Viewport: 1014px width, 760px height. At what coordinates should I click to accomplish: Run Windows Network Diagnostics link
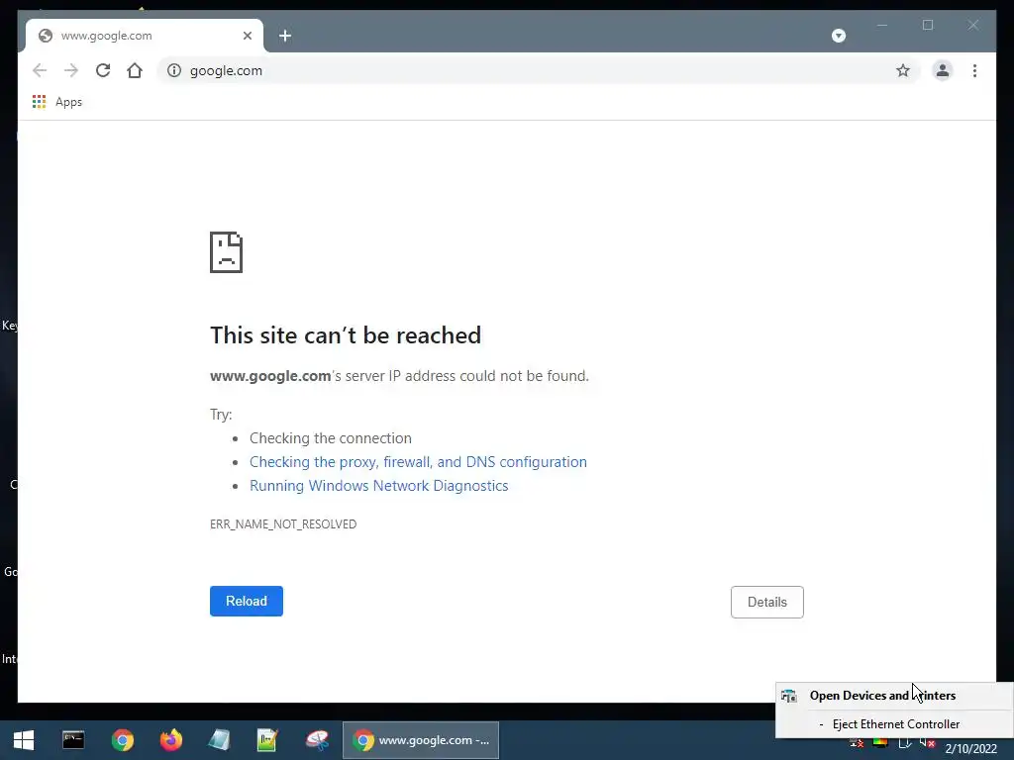[379, 486]
